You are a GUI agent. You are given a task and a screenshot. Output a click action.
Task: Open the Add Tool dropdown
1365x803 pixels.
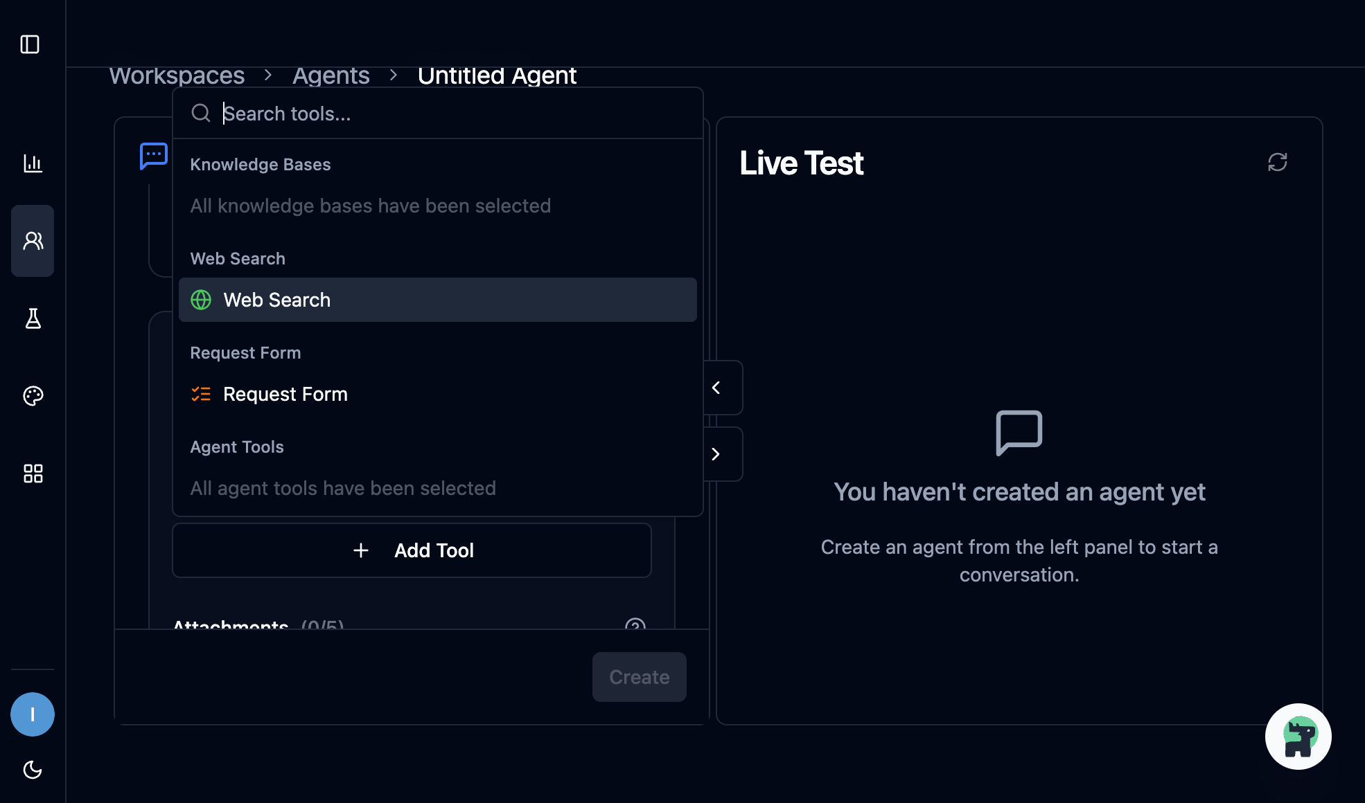[x=412, y=550]
